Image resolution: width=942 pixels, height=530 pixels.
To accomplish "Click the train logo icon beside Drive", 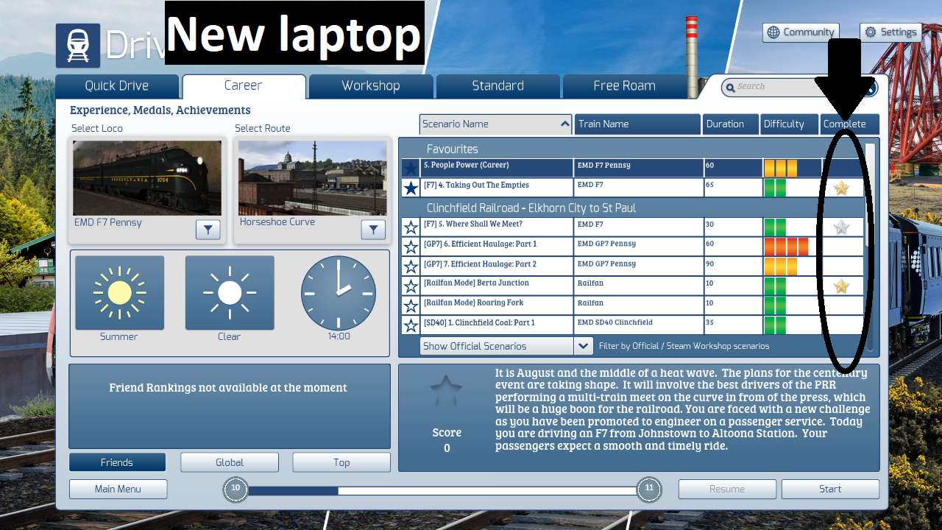I will (77, 46).
